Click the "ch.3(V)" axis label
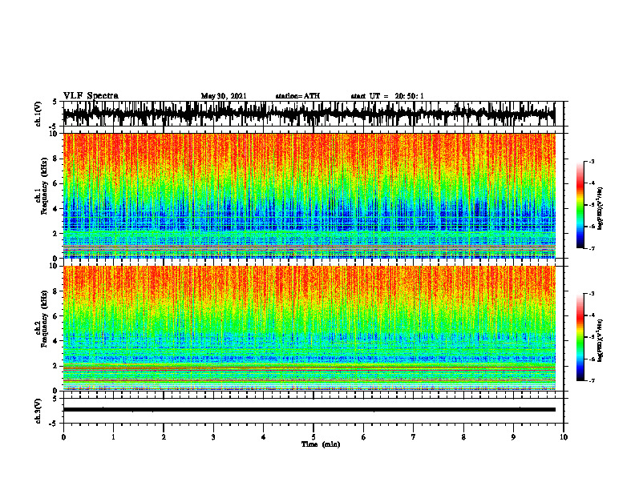 38,411
